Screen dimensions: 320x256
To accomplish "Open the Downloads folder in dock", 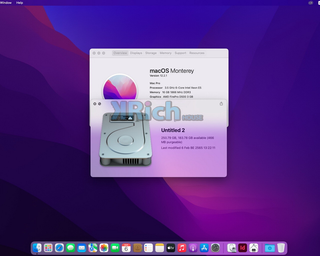I will [270, 248].
